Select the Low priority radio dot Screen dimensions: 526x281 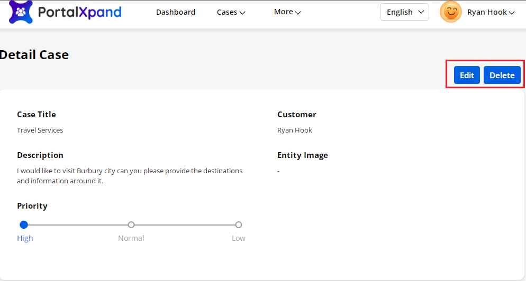click(x=239, y=225)
